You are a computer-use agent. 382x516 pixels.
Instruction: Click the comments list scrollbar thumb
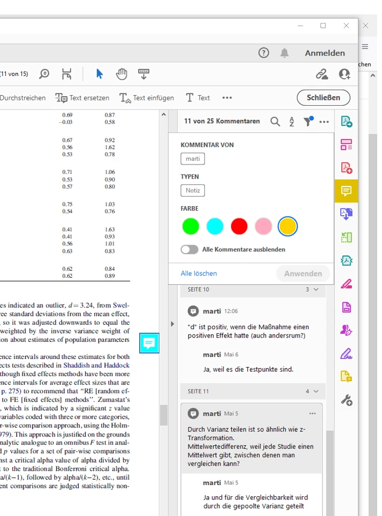click(x=330, y=473)
